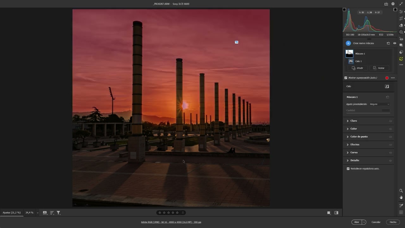Screen dimensions: 405x228
Task: Expand the Claro section
Action: pos(347,121)
